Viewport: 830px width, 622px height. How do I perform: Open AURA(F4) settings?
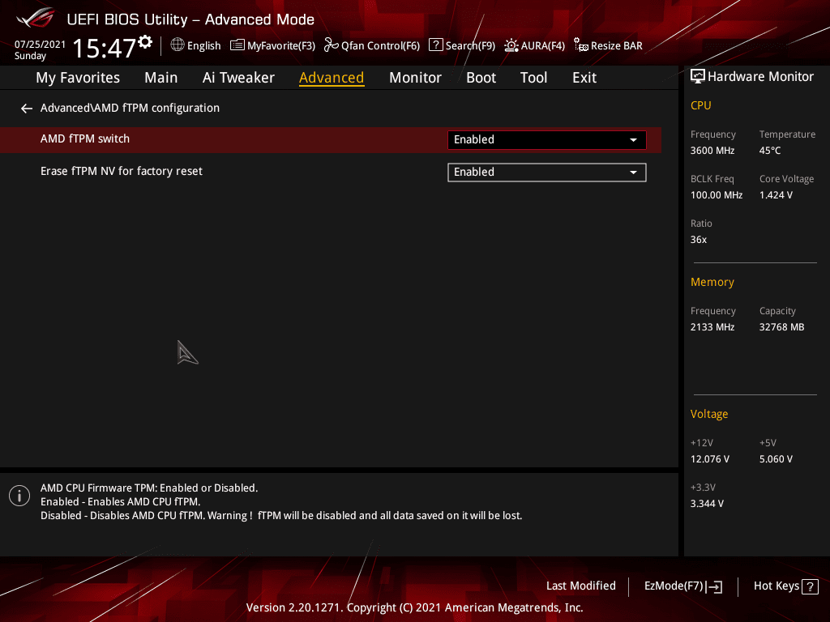click(x=542, y=46)
